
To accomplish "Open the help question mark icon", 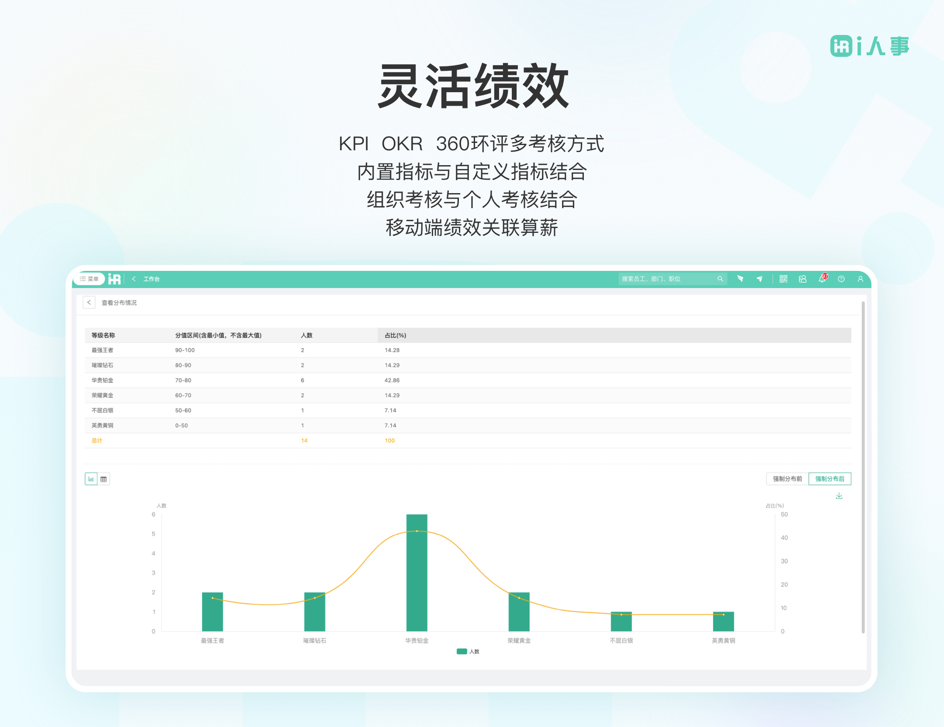I will (841, 279).
